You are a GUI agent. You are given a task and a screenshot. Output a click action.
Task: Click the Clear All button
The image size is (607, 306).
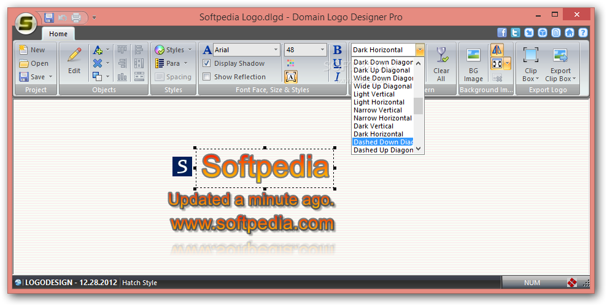tap(441, 65)
